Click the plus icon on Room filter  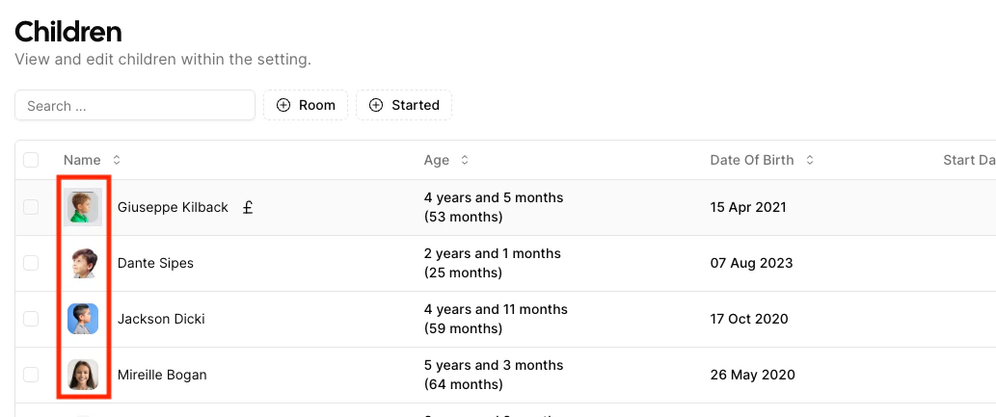point(283,106)
